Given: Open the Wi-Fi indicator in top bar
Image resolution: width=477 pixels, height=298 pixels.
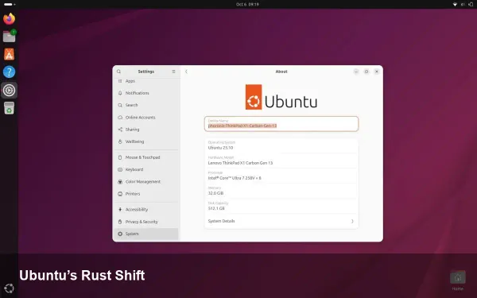Looking at the screenshot, I should [455, 4].
